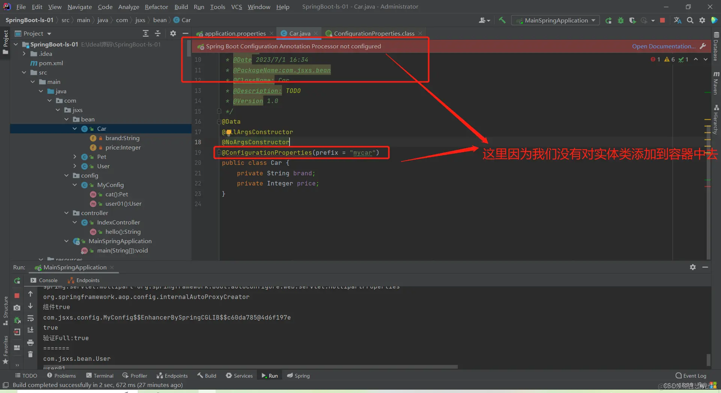Toggle the Maven tool window on right
The height and width of the screenshot is (393, 721).
tap(716, 83)
